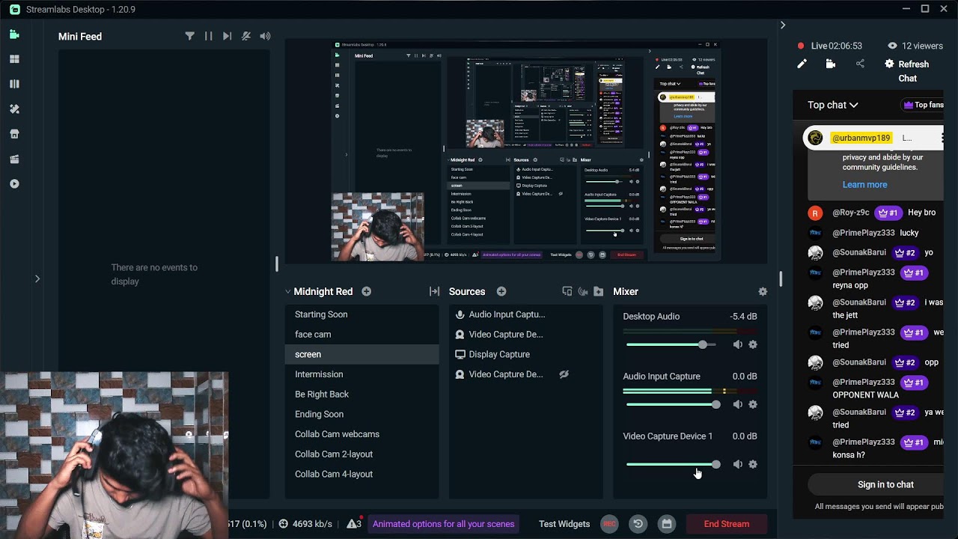Open the Highlighter clapperboard icon

14,159
